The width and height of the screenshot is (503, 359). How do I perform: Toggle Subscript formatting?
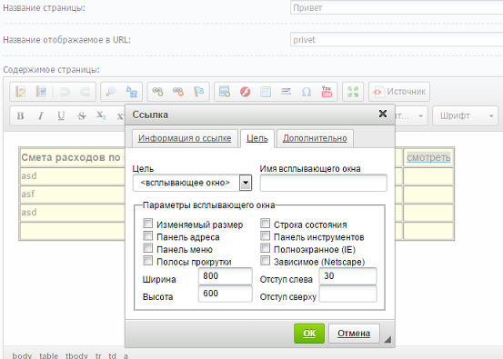point(101,115)
